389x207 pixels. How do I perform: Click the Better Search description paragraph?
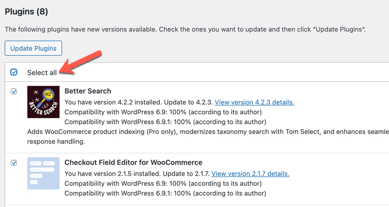click(202, 136)
